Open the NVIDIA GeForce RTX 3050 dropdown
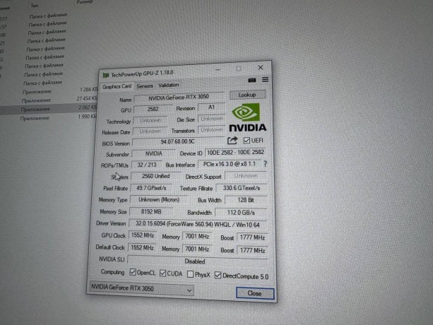Image resolution: width=433 pixels, height=325 pixels. tap(142, 288)
